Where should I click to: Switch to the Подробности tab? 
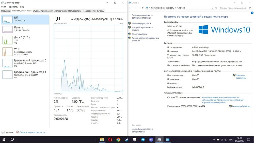(89, 11)
